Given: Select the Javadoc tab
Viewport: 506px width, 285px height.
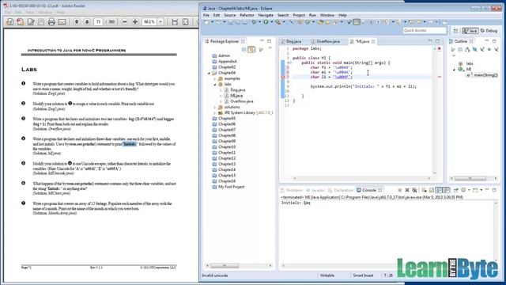Looking at the screenshot, I should pos(315,190).
